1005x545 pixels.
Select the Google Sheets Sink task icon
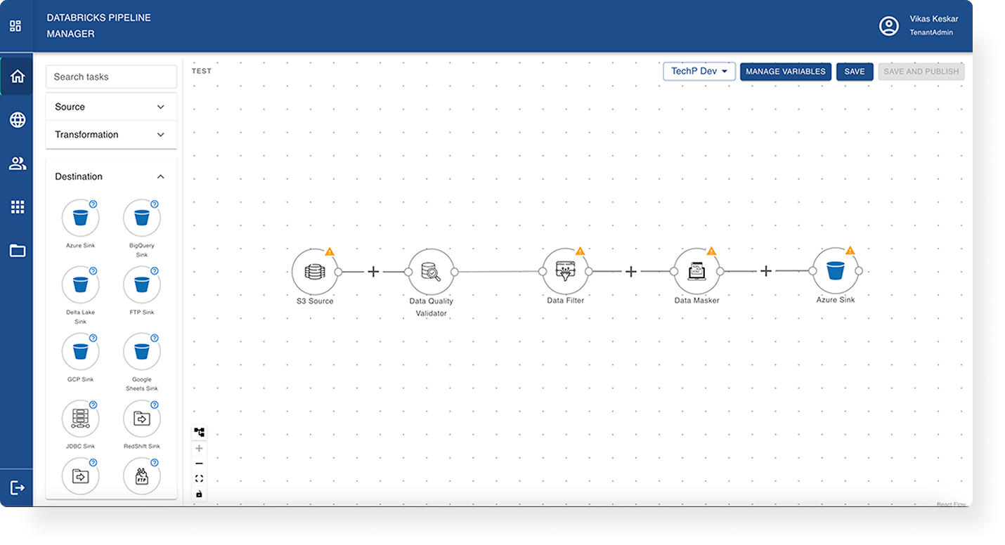[x=142, y=352]
